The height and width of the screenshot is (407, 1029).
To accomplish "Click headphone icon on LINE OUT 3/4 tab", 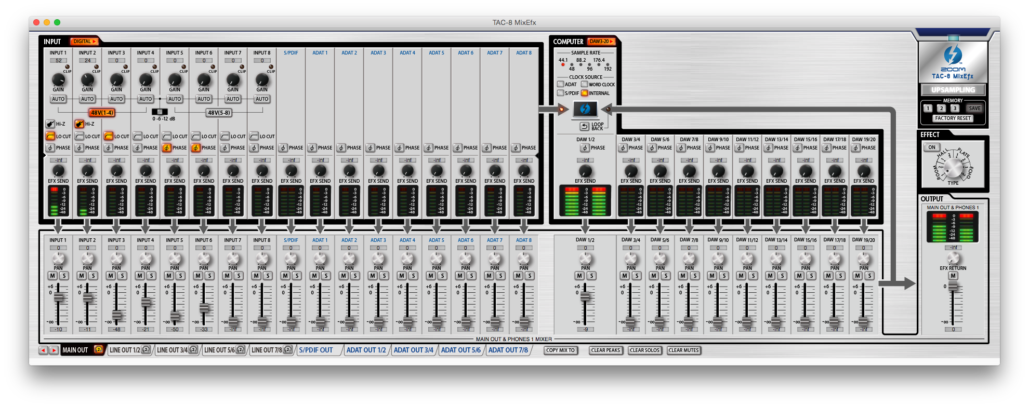I will coord(193,350).
